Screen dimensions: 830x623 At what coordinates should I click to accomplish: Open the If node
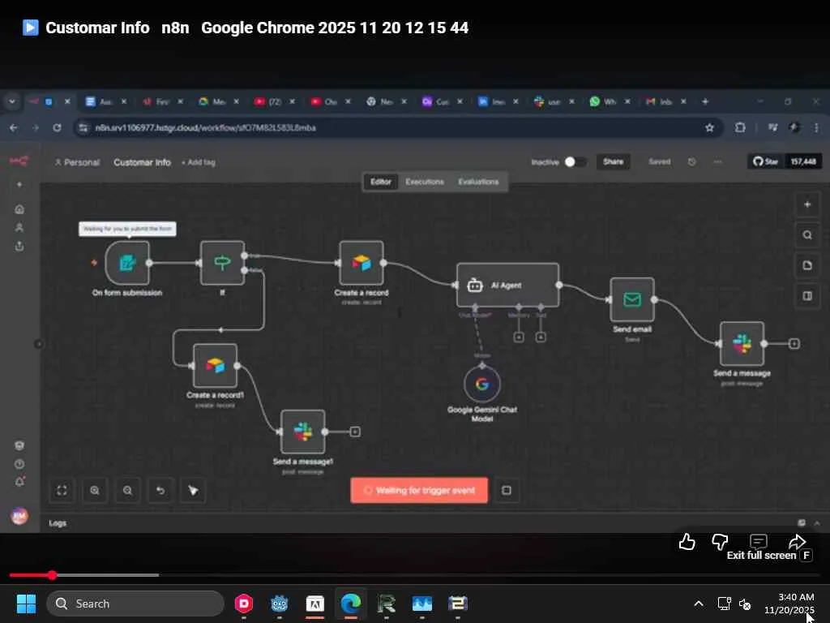[222, 263]
